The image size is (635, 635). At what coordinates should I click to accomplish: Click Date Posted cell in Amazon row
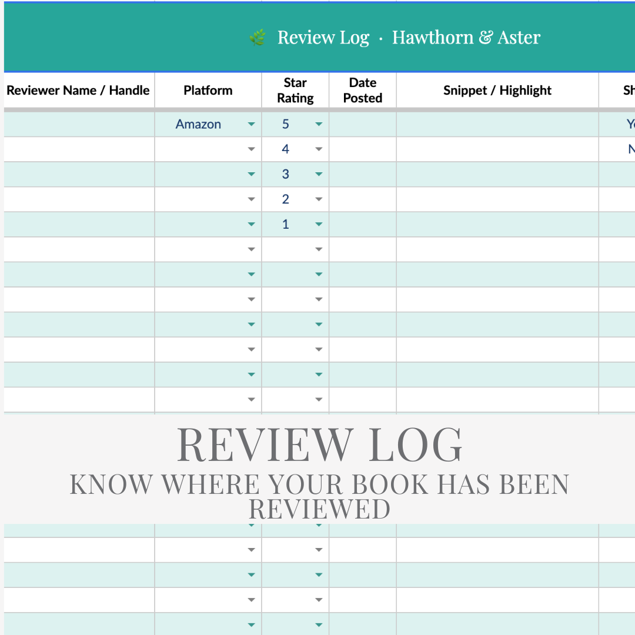point(362,124)
